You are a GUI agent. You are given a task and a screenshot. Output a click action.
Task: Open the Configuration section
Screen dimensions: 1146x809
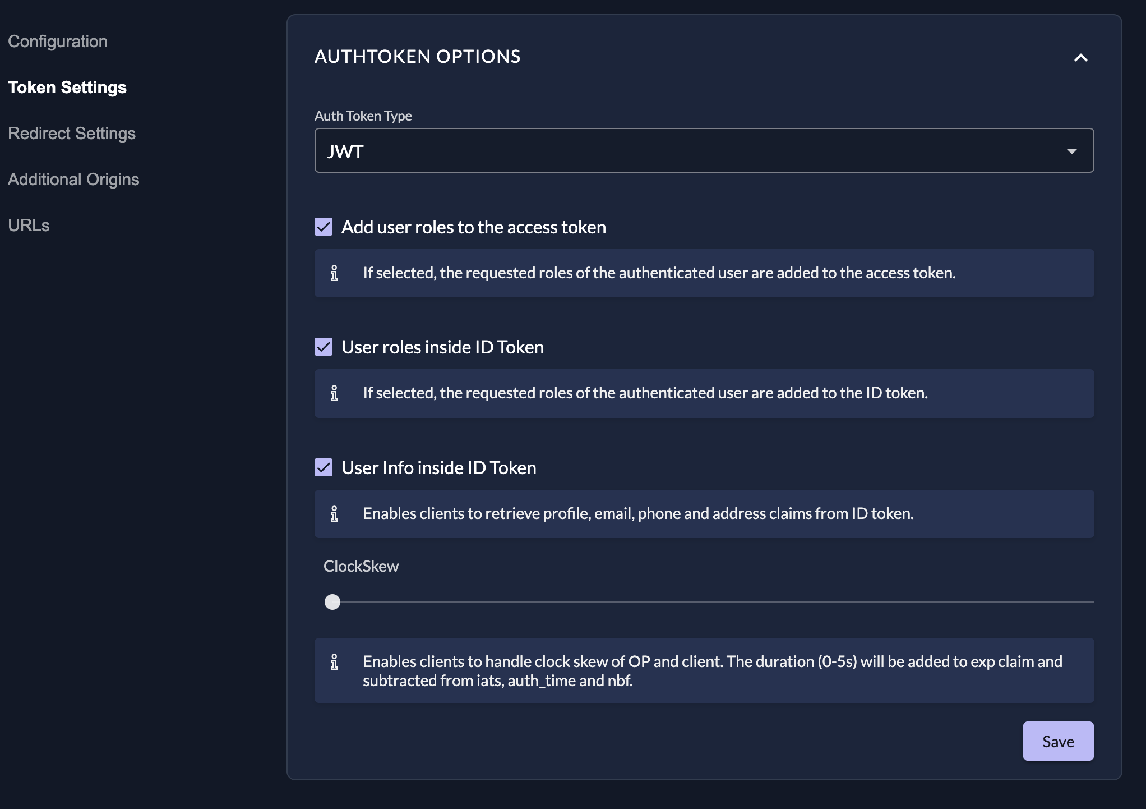point(58,42)
